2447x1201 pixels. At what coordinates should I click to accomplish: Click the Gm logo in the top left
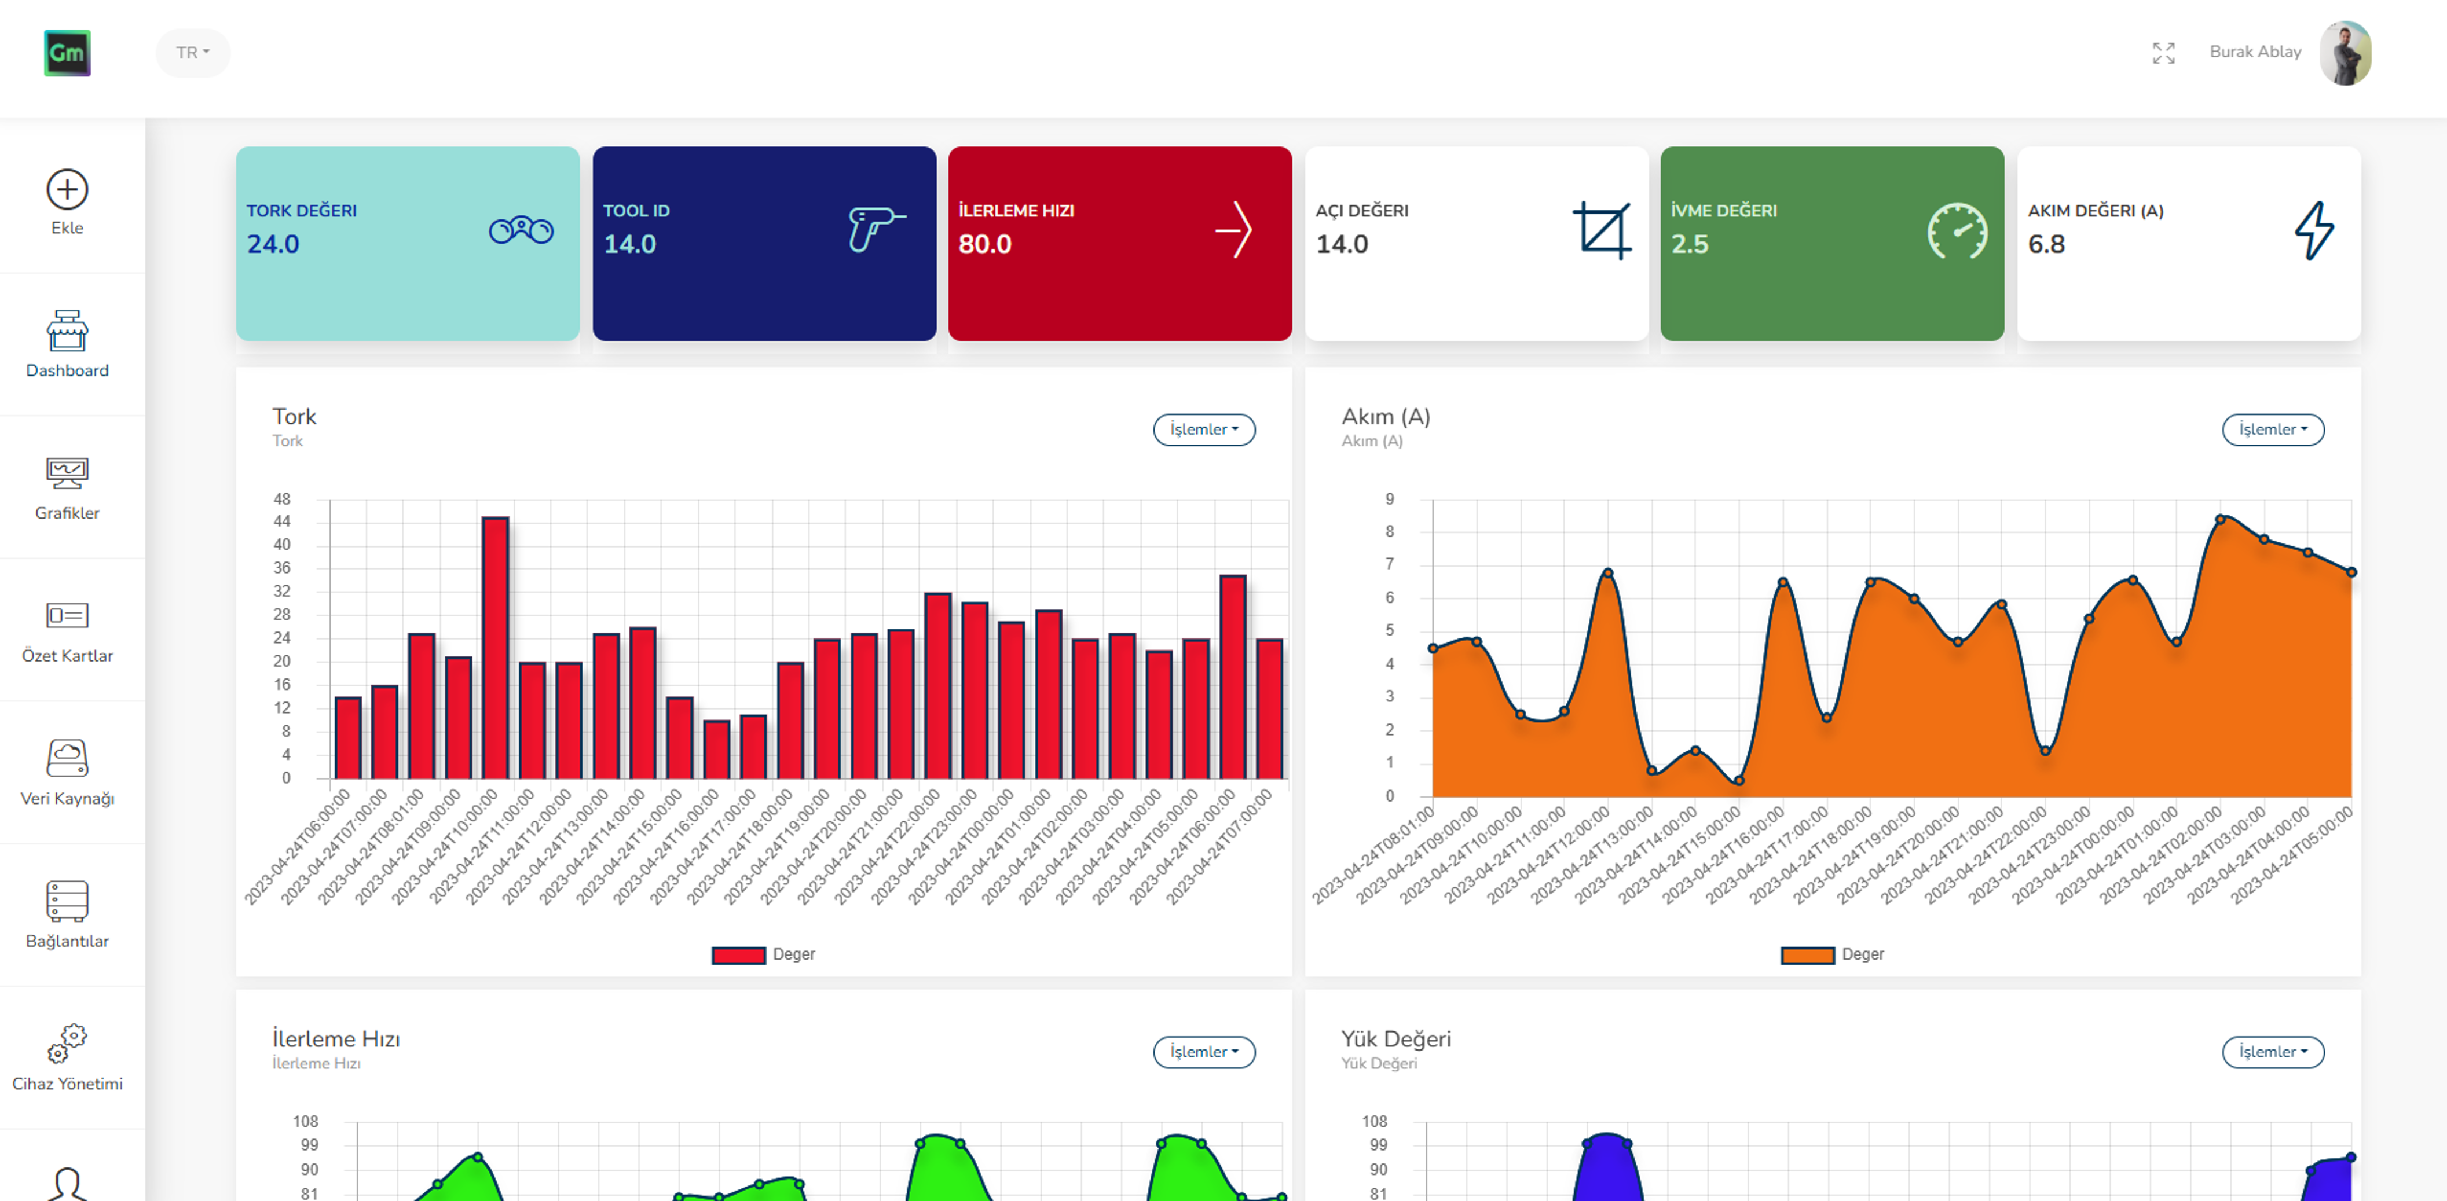(x=67, y=53)
